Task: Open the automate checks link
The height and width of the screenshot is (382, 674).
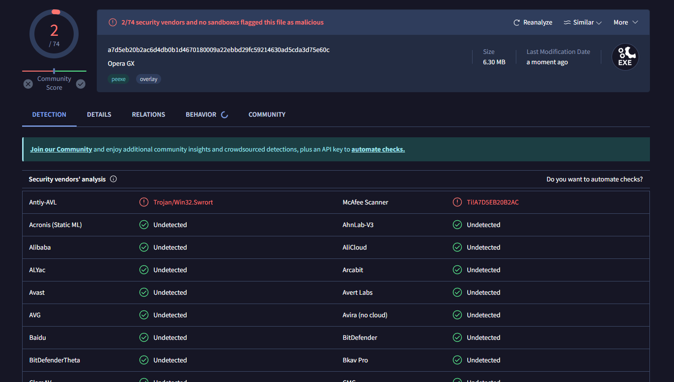Action: (x=378, y=149)
